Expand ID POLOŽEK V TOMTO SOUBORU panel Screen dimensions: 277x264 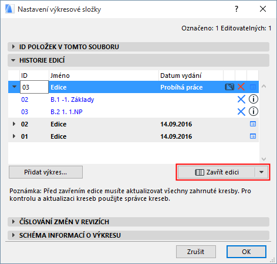tap(138, 47)
